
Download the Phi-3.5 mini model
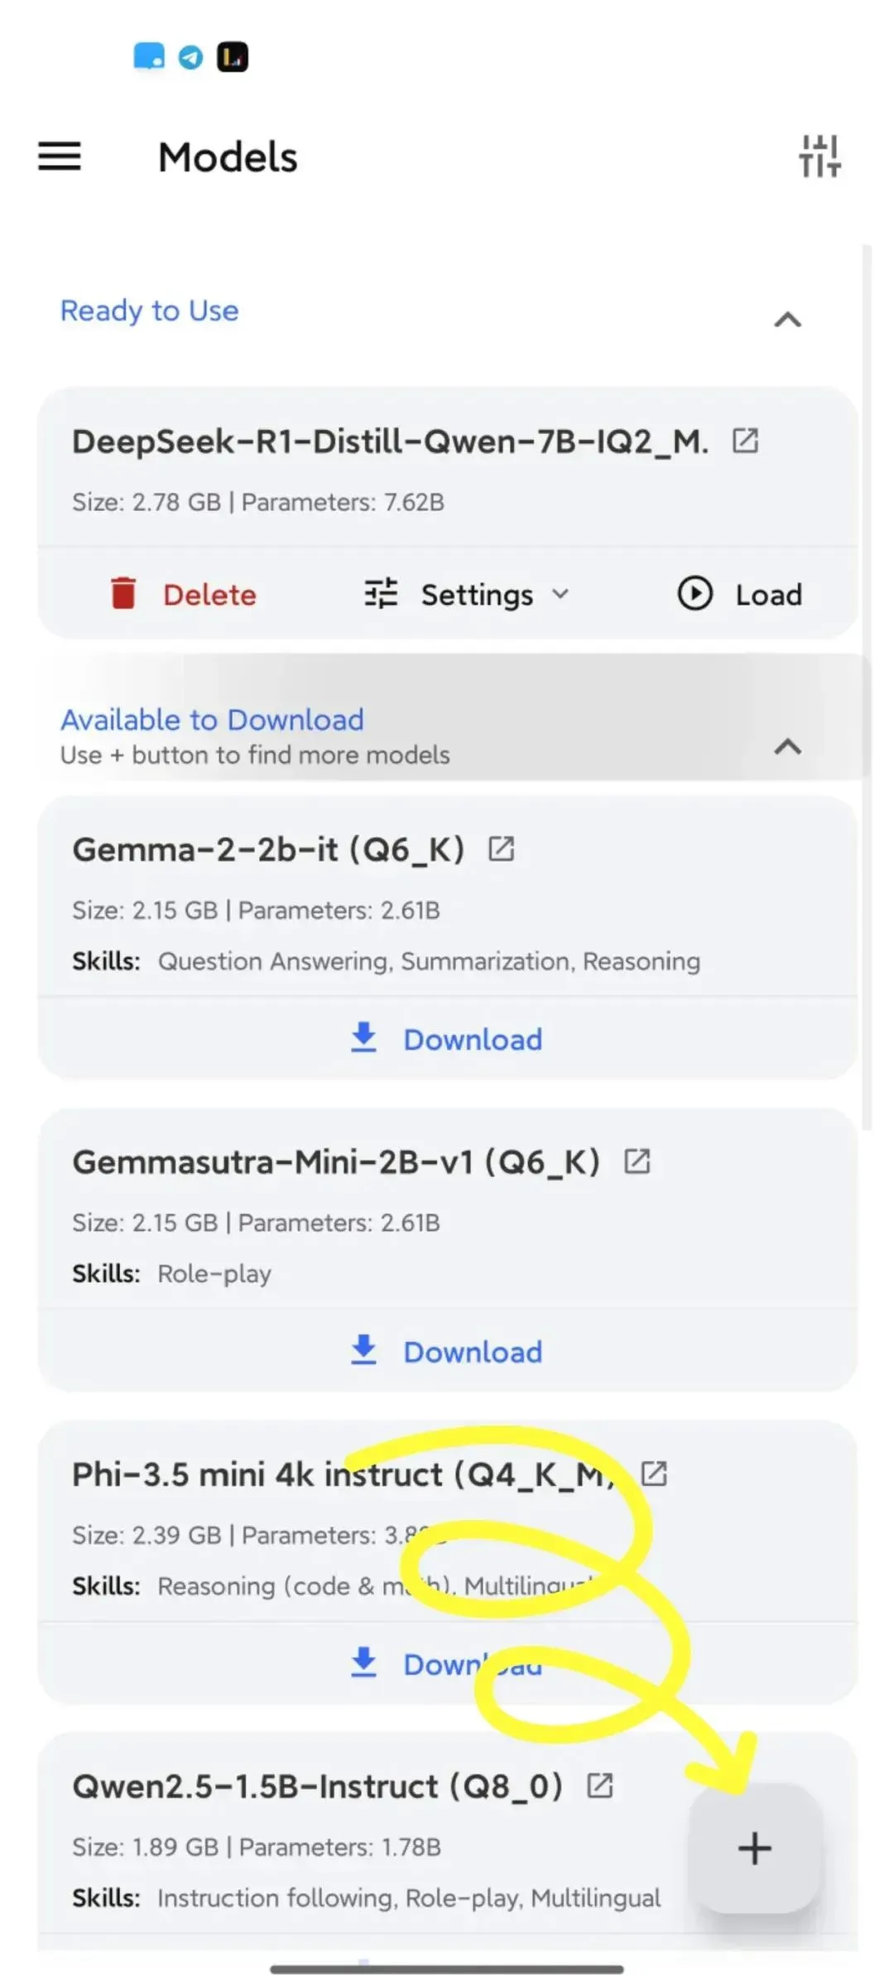point(447,1663)
